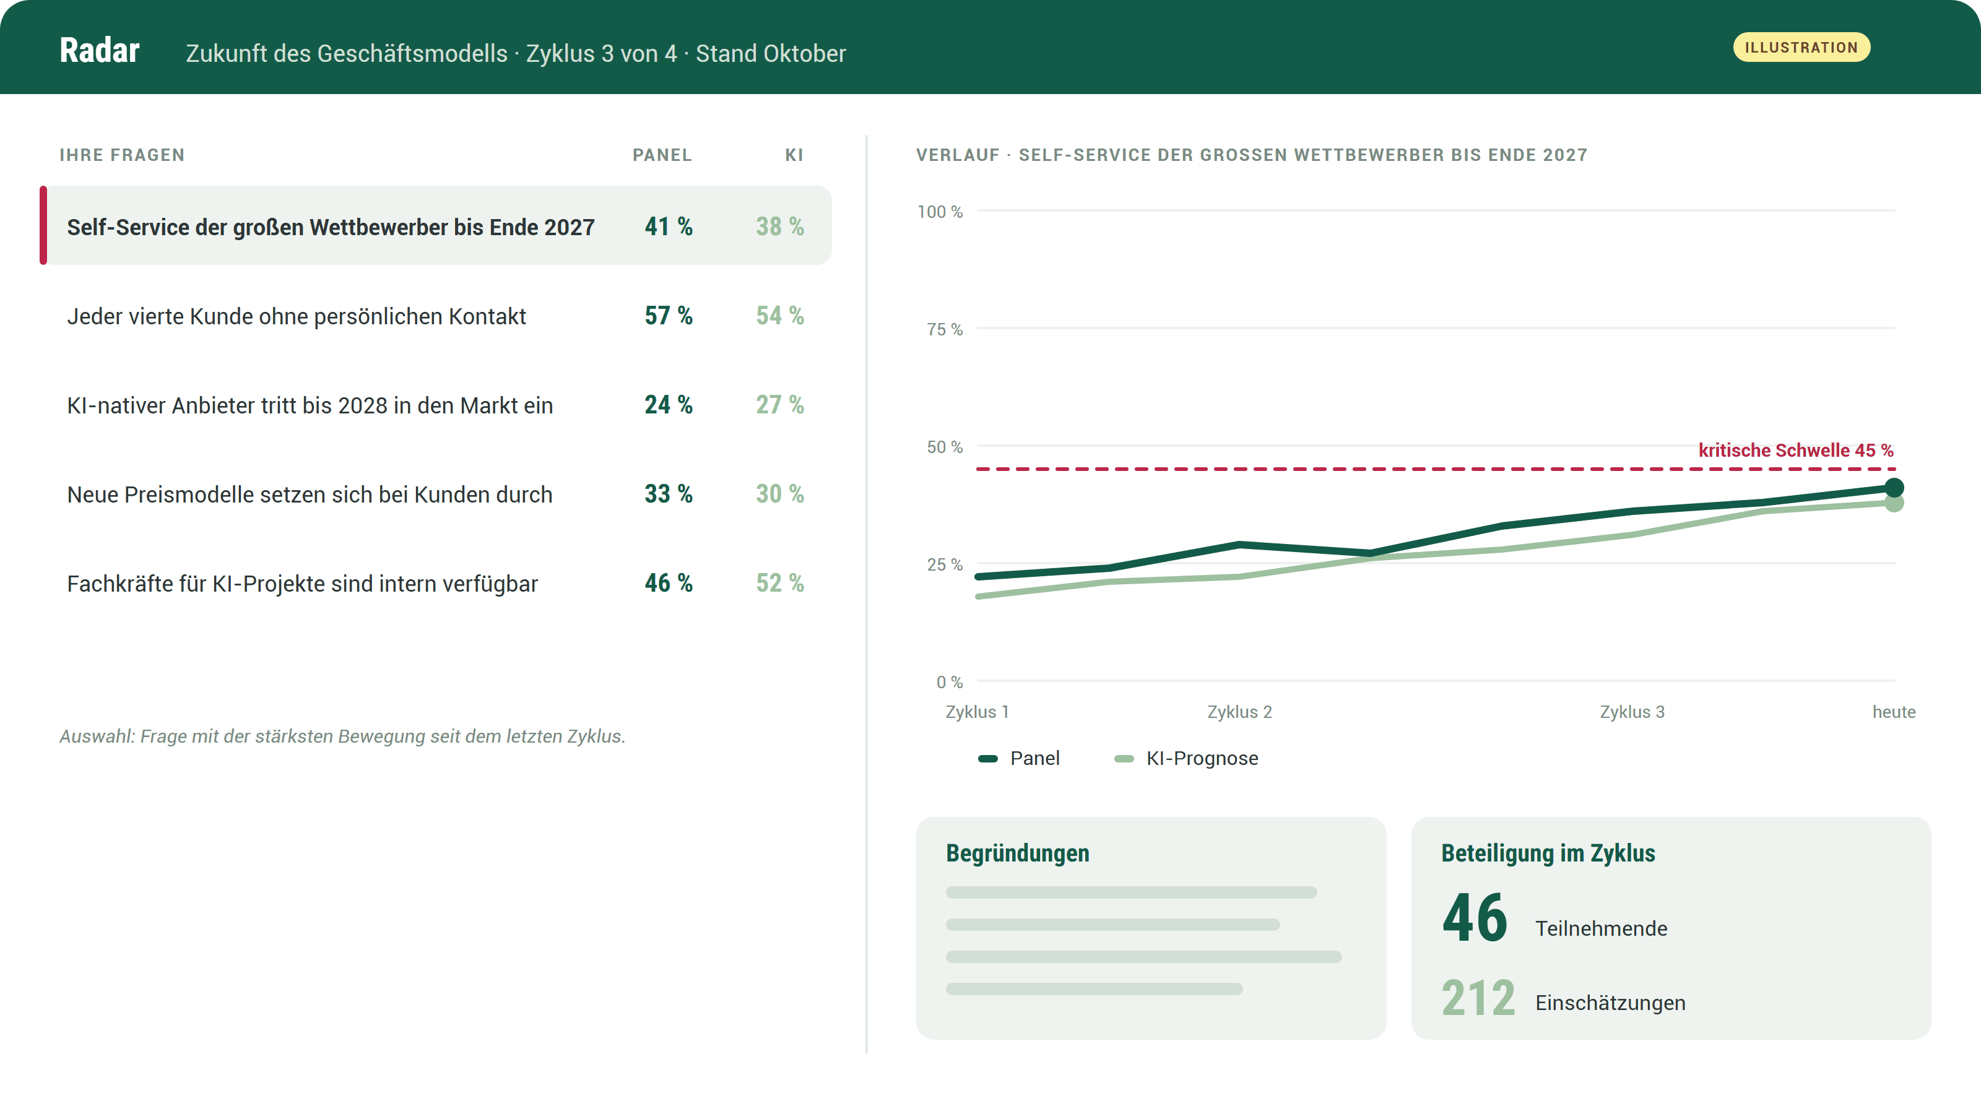This screenshot has height=1114, width=1981.
Task: Click the ILLUSTRATION badge
Action: (x=1801, y=48)
